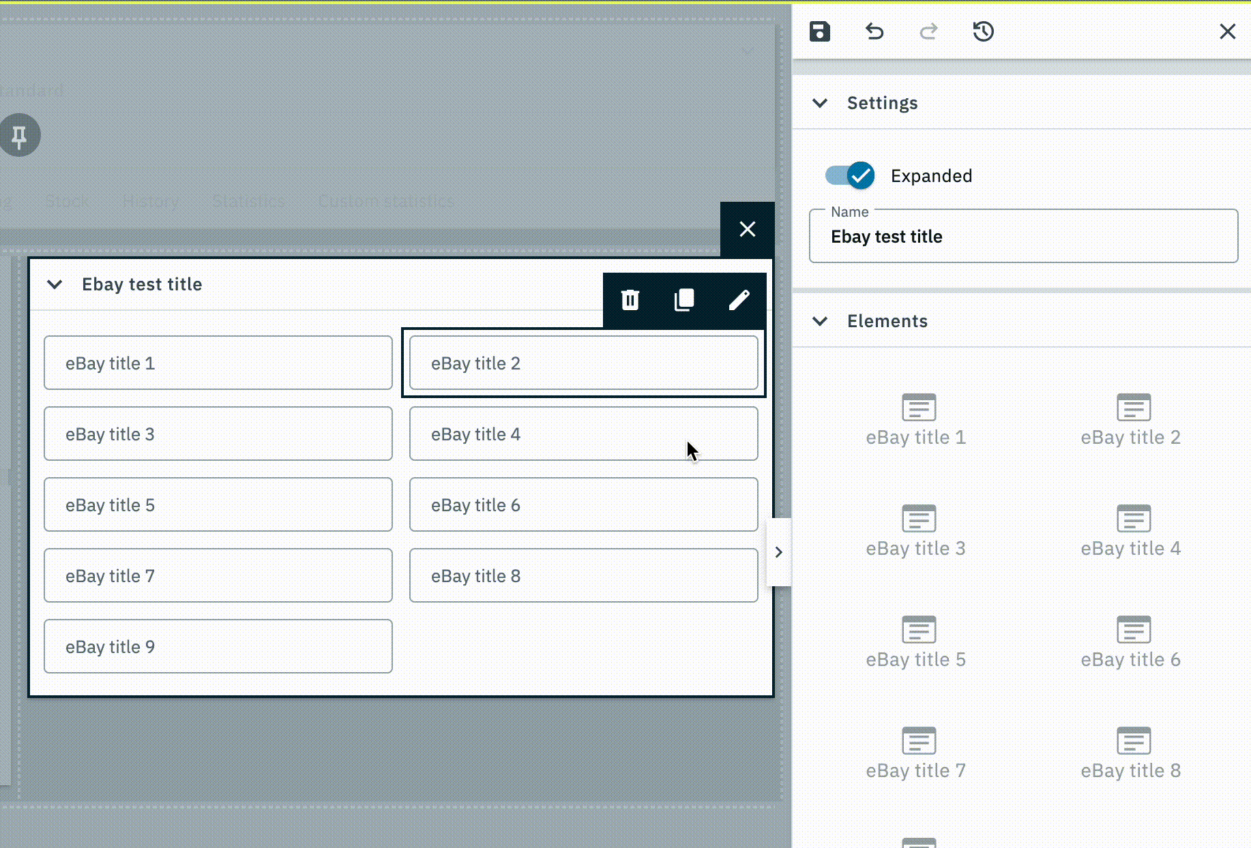
Task: Select the eBay title 9 field
Action: [x=218, y=646]
